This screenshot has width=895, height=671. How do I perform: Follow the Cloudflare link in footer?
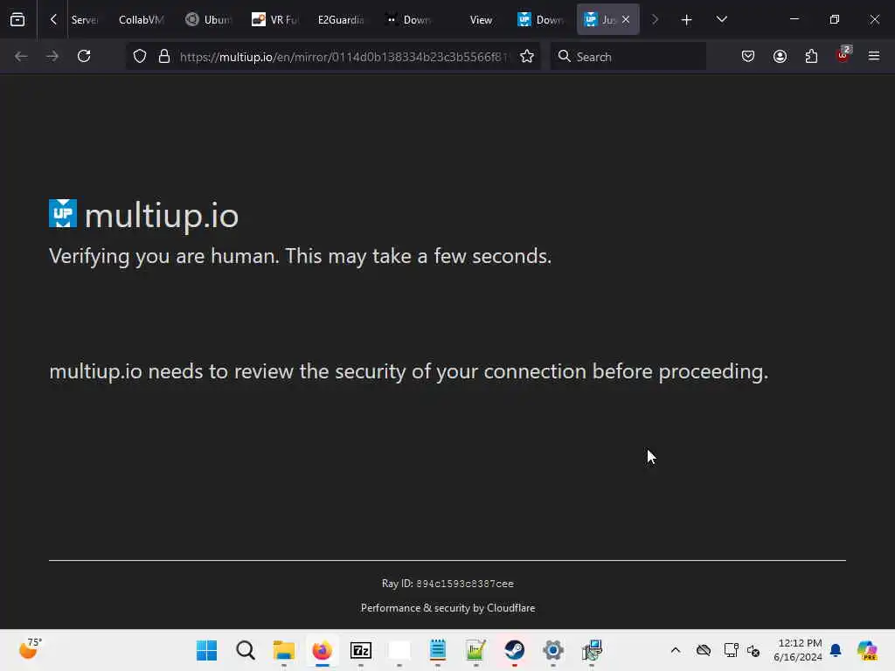[510, 608]
